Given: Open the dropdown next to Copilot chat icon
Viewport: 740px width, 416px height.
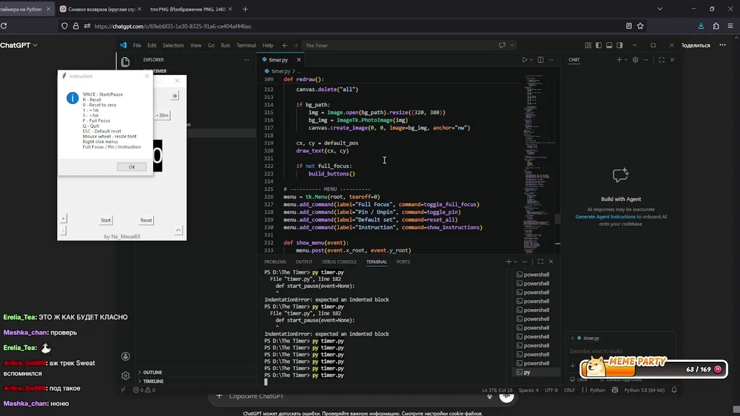Looking at the screenshot, I should (x=512, y=45).
